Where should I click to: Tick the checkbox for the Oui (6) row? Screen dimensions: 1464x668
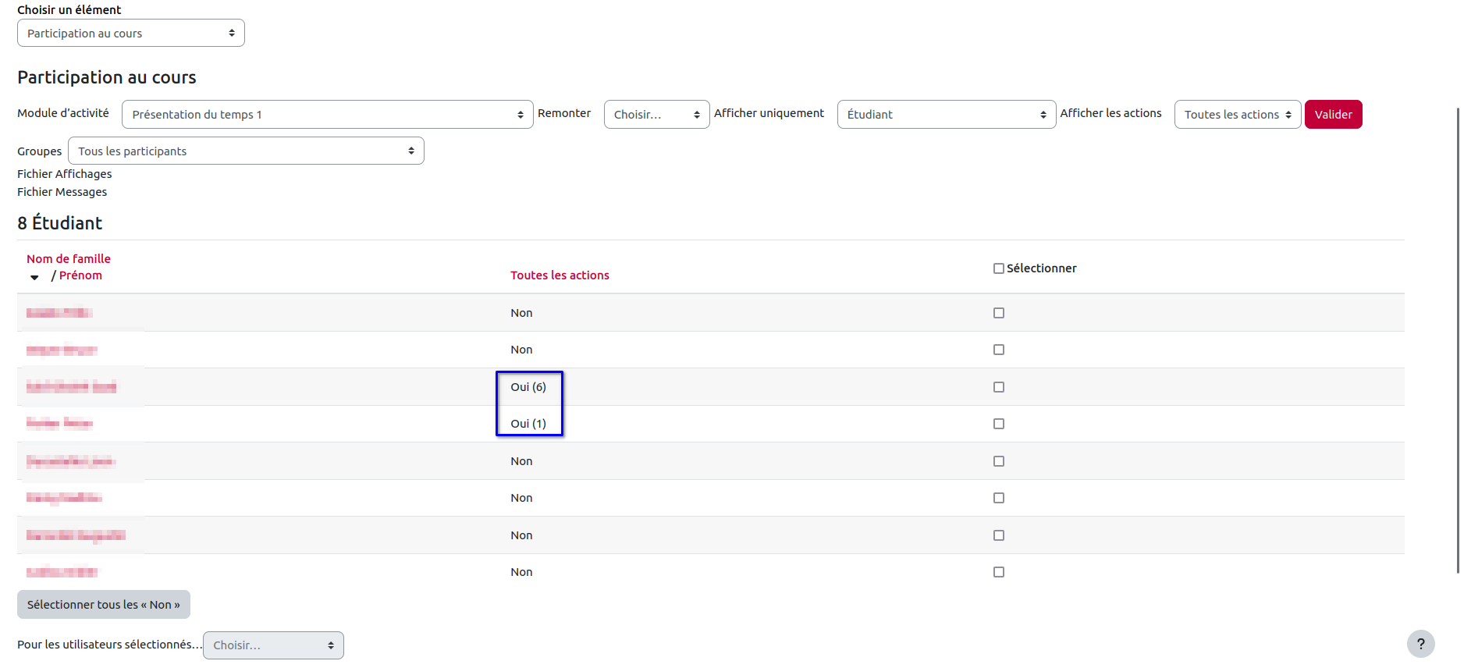pos(998,387)
